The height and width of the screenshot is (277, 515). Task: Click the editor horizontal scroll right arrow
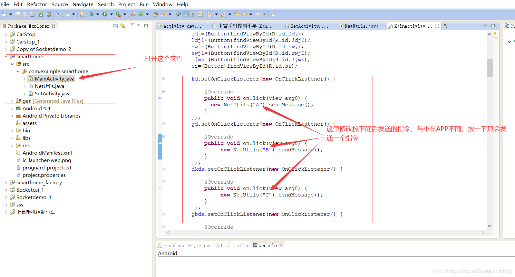point(483,233)
